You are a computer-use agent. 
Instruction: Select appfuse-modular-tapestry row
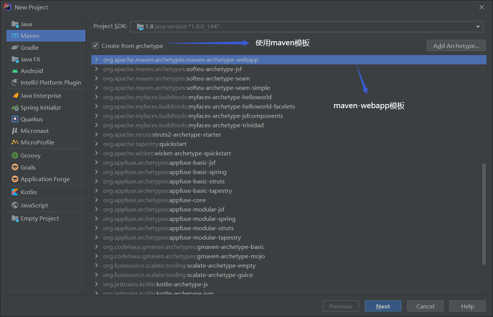[289, 237]
